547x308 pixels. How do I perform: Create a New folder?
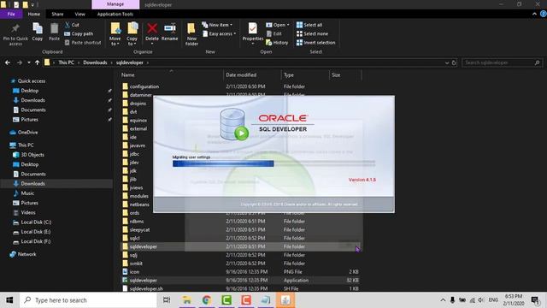click(191, 34)
